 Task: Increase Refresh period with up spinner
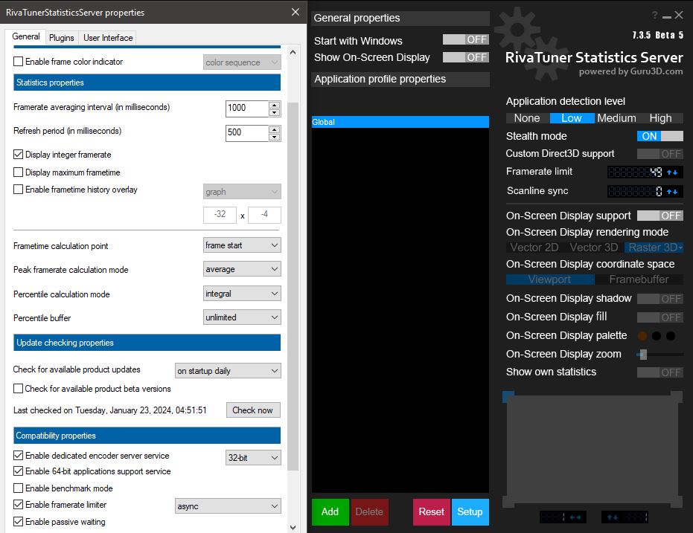coord(275,129)
